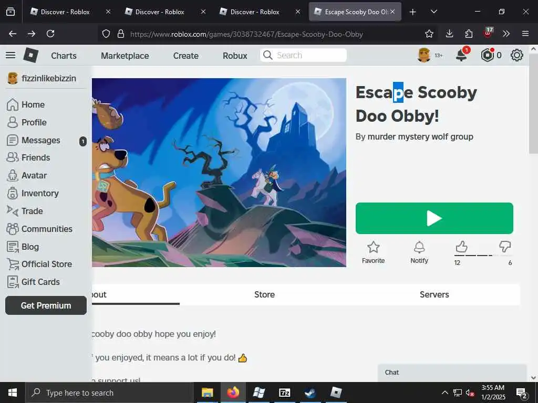538x403 pixels.
Task: Expand the Chat panel
Action: 452,373
